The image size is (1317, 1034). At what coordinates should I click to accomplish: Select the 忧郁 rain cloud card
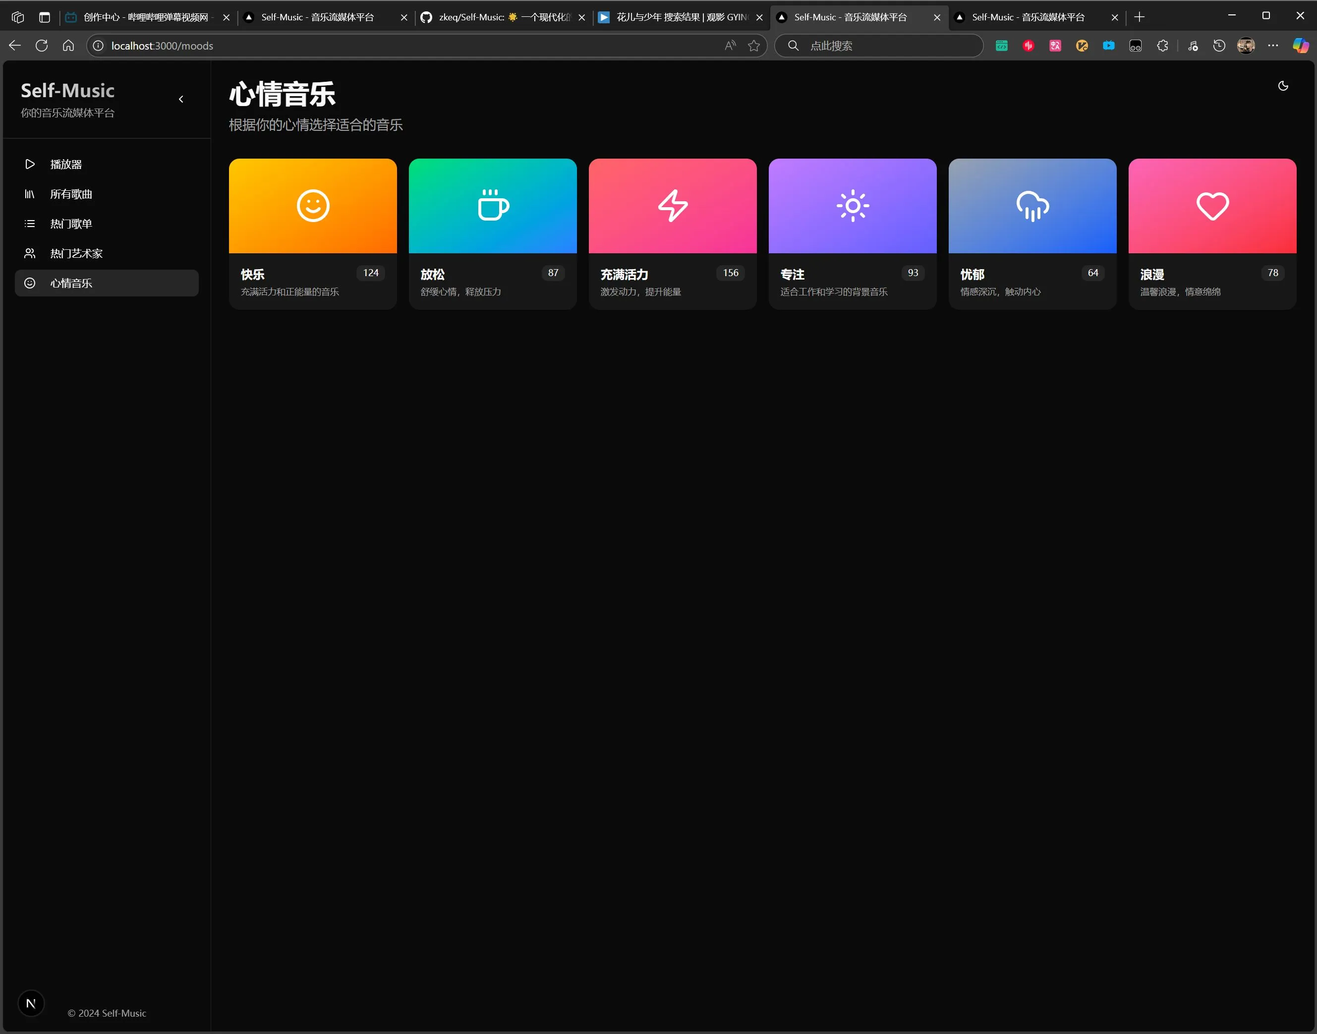tap(1032, 206)
